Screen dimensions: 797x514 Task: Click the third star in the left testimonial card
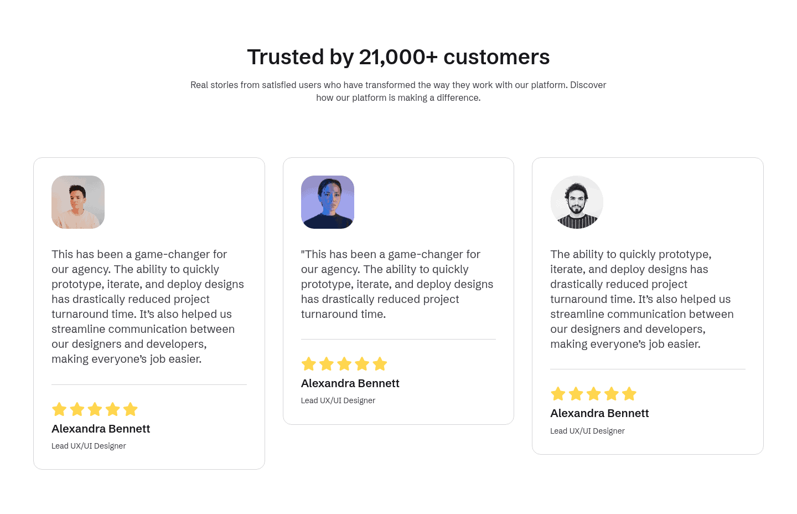[95, 409]
